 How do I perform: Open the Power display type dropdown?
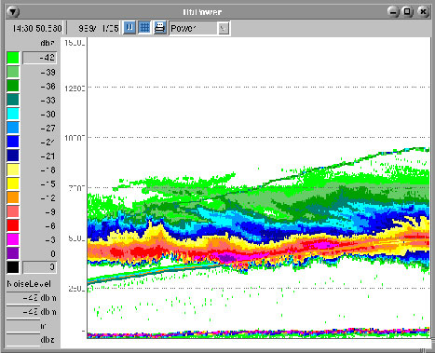199,29
